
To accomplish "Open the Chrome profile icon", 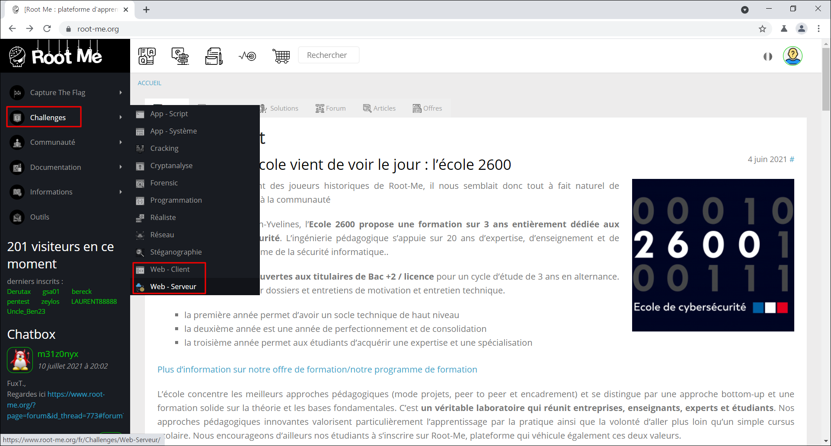I will click(x=801, y=29).
